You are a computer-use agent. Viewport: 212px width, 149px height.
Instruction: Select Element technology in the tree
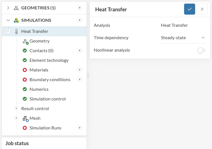pos(49,60)
